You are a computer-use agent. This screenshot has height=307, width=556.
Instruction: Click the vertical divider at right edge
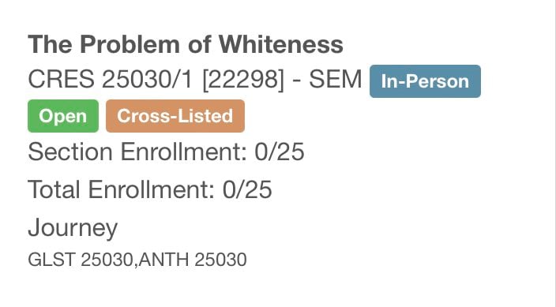point(554,153)
